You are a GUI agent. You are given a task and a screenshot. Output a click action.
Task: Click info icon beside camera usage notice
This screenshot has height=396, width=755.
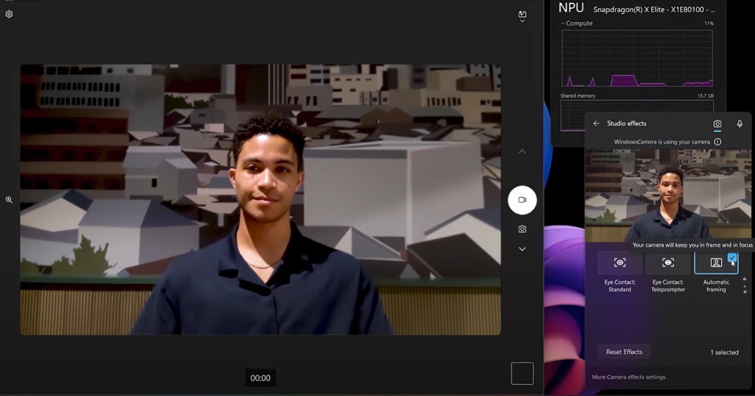[x=717, y=142]
